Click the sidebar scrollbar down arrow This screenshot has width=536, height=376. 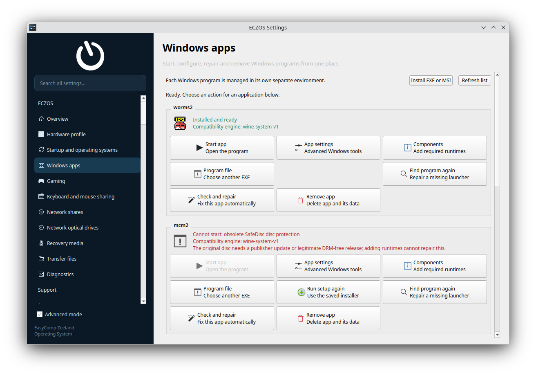143,301
